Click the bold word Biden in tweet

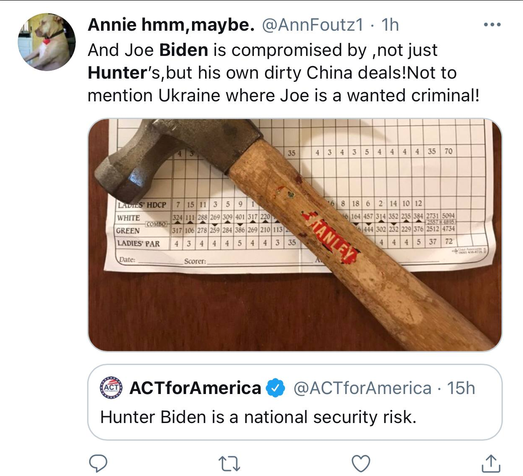pyautogui.click(x=184, y=50)
